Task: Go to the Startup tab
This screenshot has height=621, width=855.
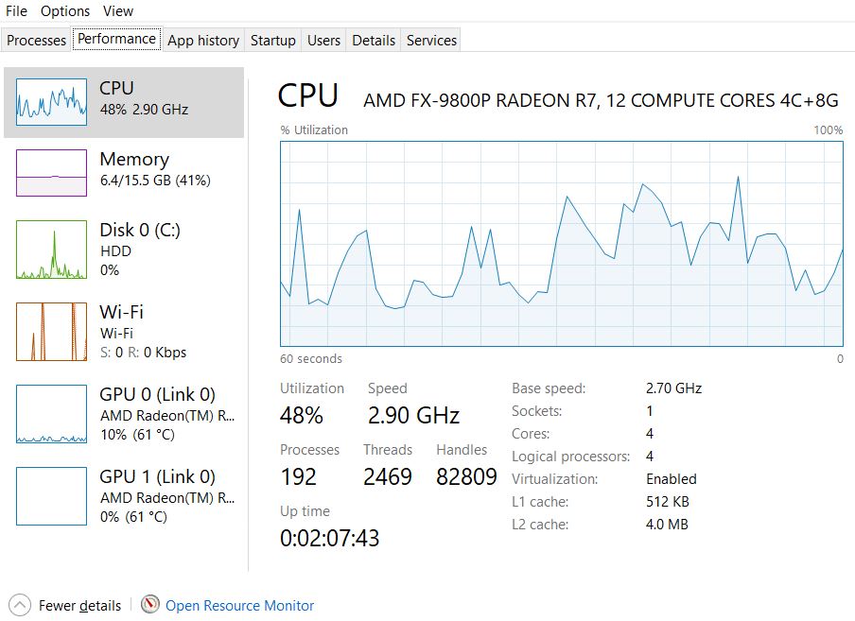Action: (272, 41)
